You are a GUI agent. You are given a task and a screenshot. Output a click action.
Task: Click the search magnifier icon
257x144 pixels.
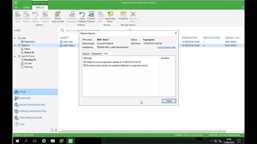[x=62, y=30]
